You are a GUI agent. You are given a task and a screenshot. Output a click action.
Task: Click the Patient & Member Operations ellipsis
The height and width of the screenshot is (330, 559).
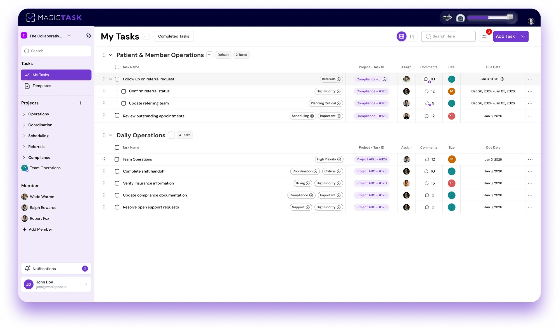click(210, 55)
